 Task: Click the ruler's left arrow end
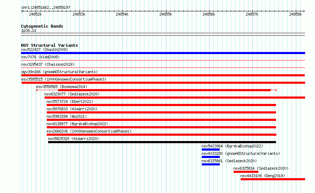coord(22,11)
